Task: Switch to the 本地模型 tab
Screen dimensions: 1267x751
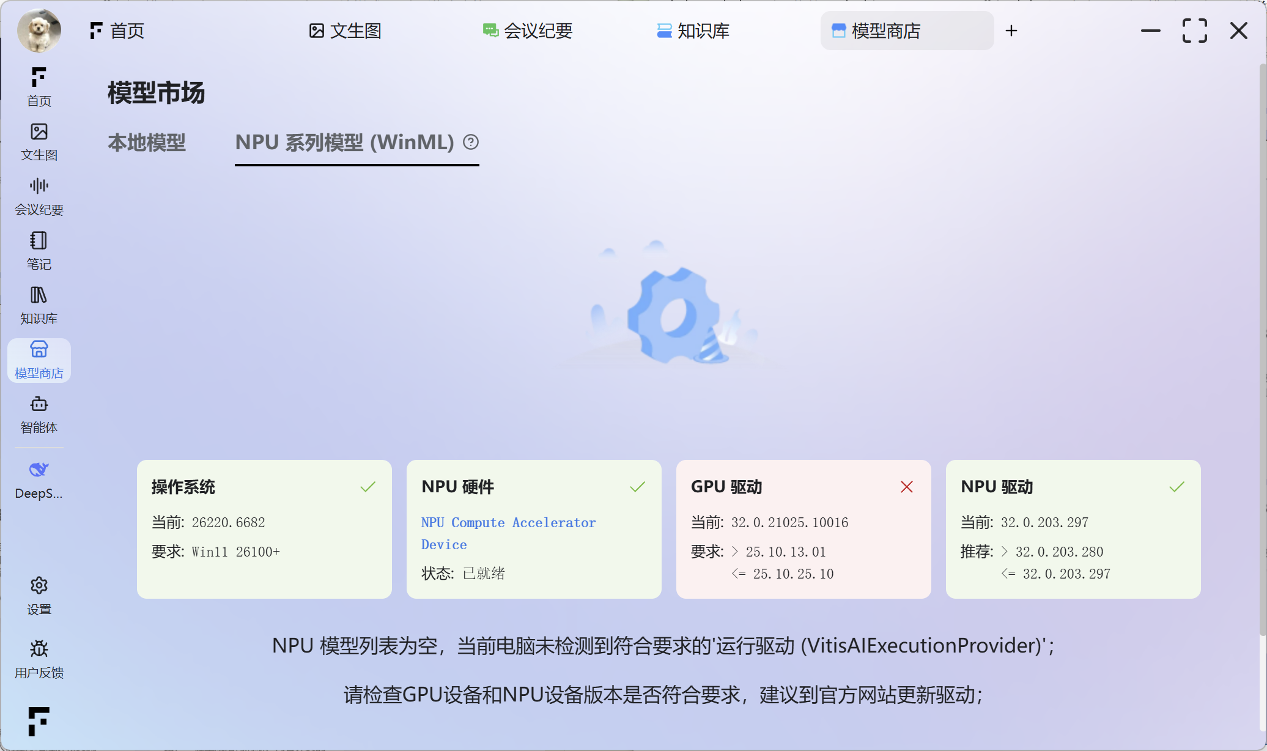Action: (x=147, y=142)
